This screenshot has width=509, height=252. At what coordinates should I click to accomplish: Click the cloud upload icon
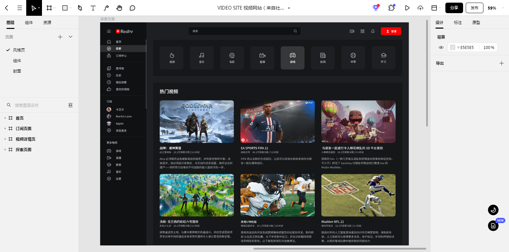420,8
